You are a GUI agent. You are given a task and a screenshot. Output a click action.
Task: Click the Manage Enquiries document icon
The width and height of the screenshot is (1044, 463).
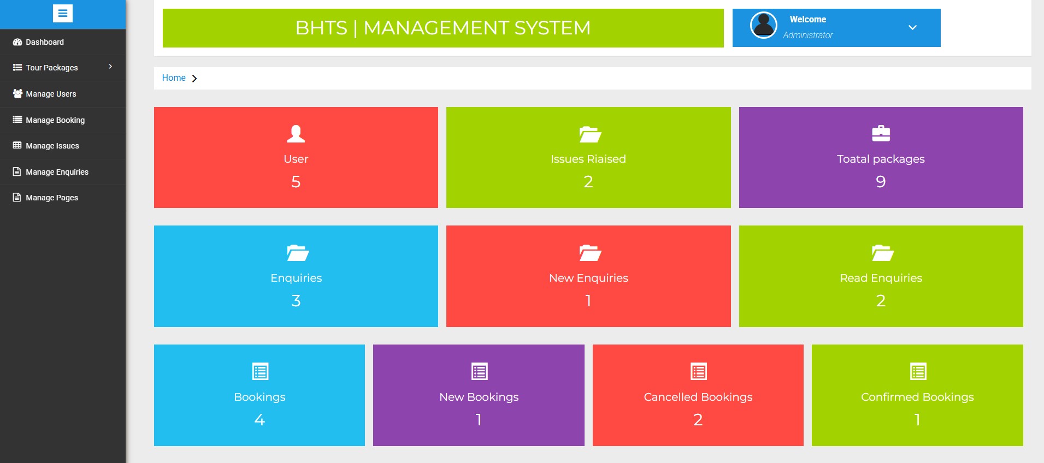[17, 171]
